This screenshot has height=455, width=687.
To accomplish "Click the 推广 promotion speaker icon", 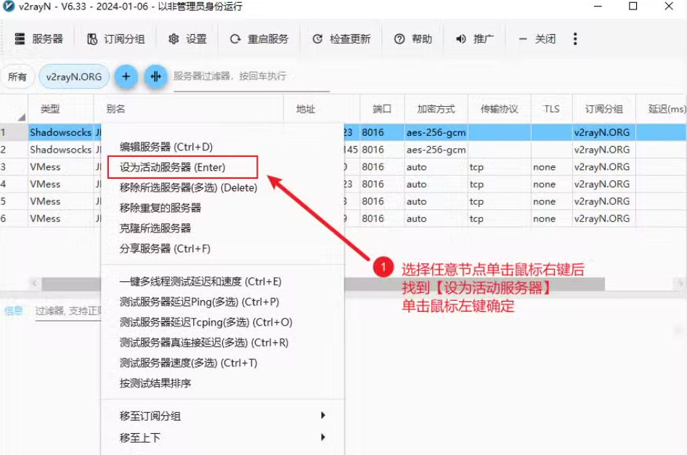I will point(461,39).
